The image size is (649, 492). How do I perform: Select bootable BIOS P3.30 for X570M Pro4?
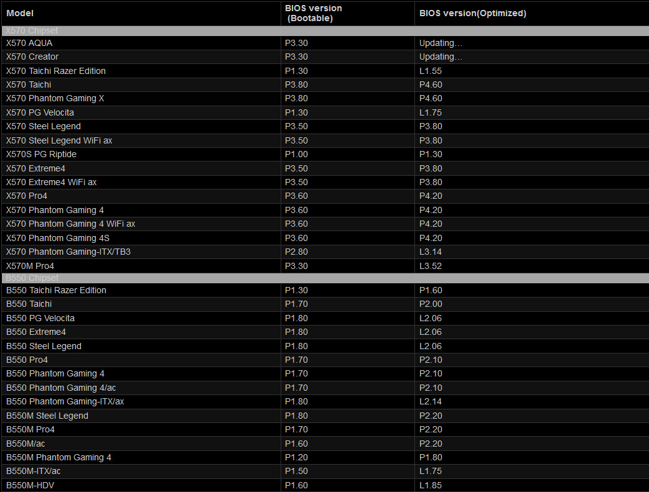click(296, 266)
